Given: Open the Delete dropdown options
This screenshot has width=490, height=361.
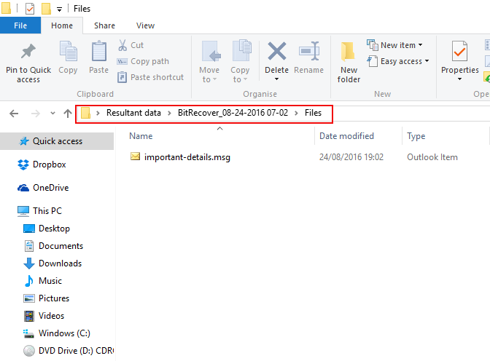Looking at the screenshot, I should pyautogui.click(x=276, y=79).
